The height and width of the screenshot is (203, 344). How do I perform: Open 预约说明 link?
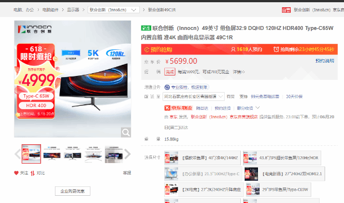click(325, 60)
